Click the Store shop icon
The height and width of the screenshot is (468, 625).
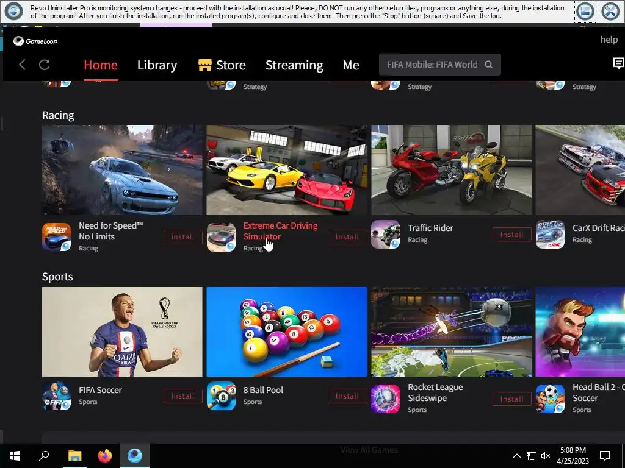pyautogui.click(x=205, y=65)
